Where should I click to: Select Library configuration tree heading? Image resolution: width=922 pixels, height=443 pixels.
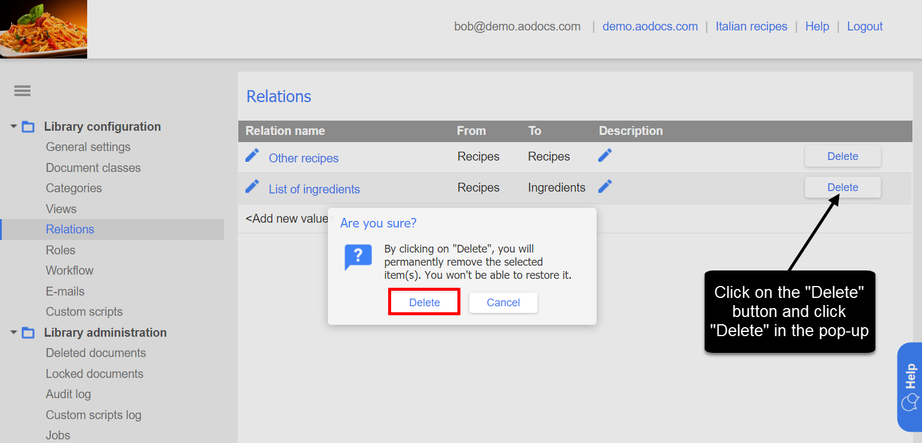(103, 127)
